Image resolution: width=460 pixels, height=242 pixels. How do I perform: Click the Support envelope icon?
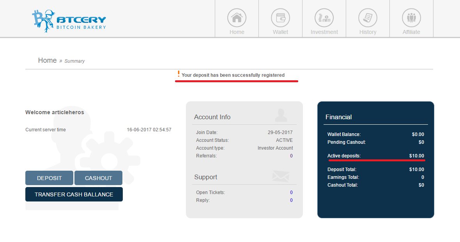(281, 176)
